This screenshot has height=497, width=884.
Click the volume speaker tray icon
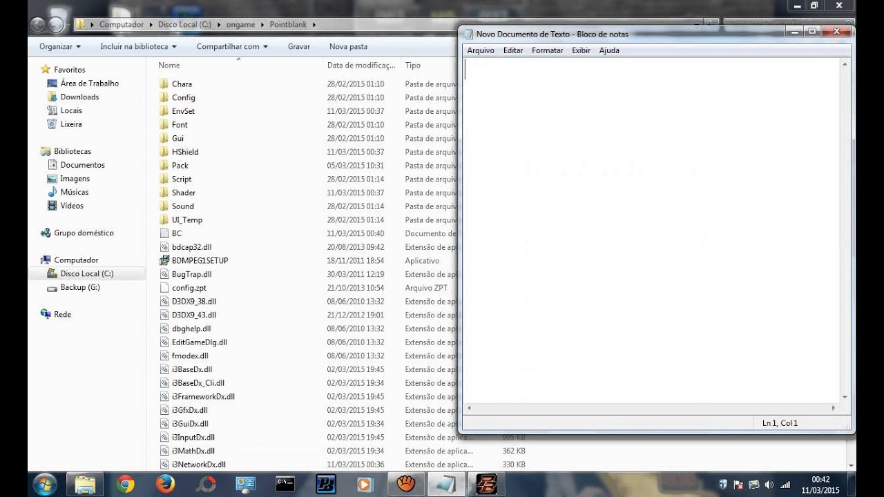point(769,485)
